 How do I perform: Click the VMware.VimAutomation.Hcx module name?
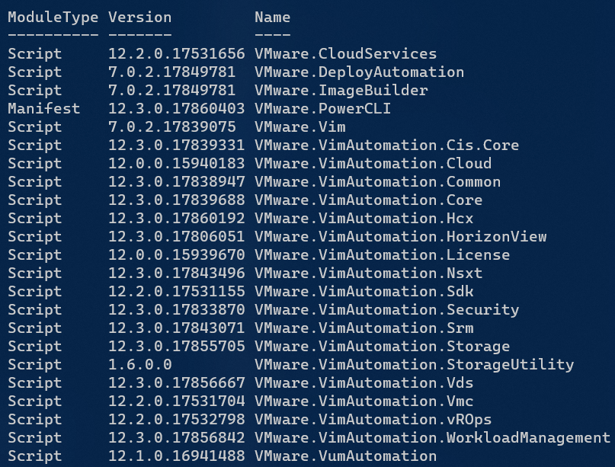click(364, 218)
